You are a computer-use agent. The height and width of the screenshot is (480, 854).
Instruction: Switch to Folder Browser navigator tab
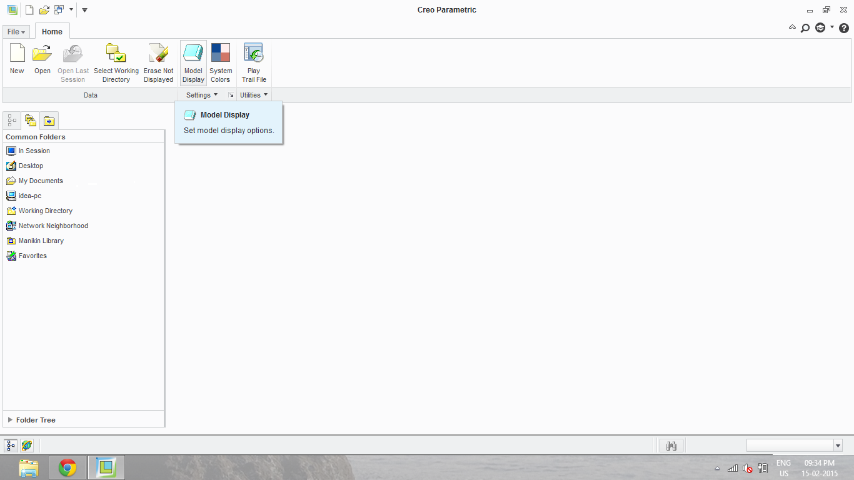(x=30, y=120)
